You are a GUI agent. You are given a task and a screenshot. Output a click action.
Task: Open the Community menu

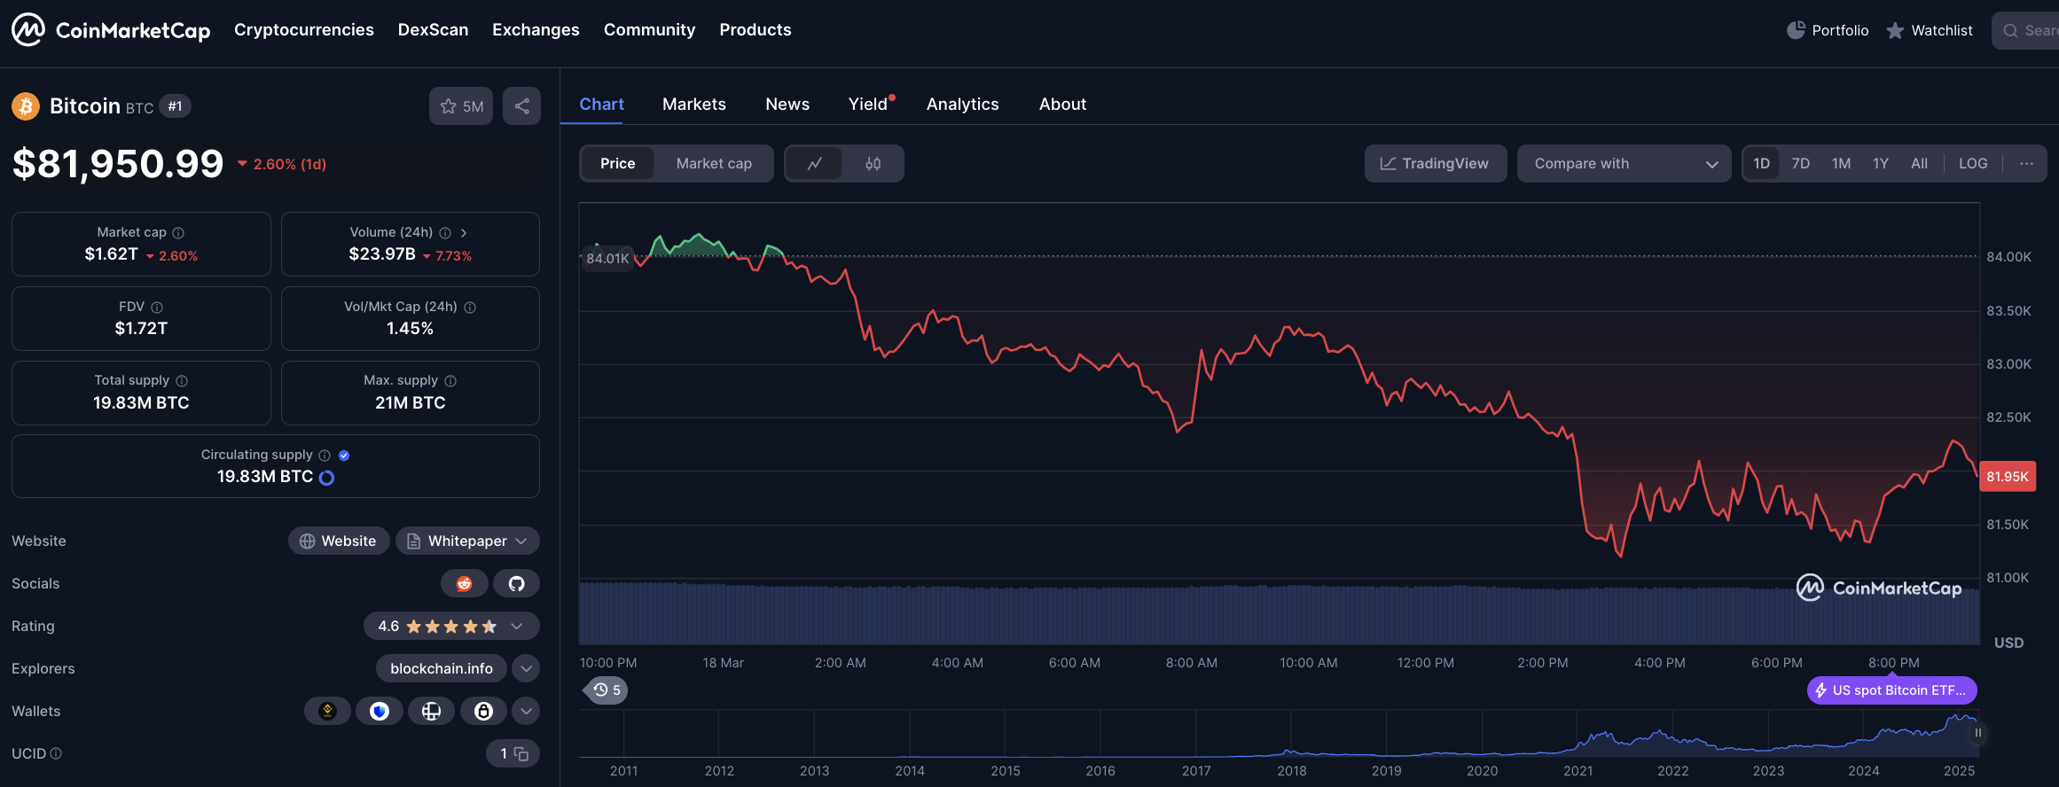click(x=649, y=30)
